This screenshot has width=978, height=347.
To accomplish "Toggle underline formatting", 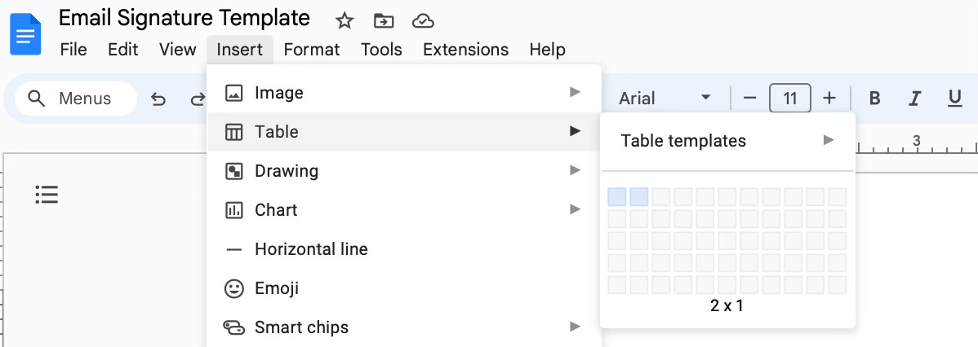I will pyautogui.click(x=954, y=99).
